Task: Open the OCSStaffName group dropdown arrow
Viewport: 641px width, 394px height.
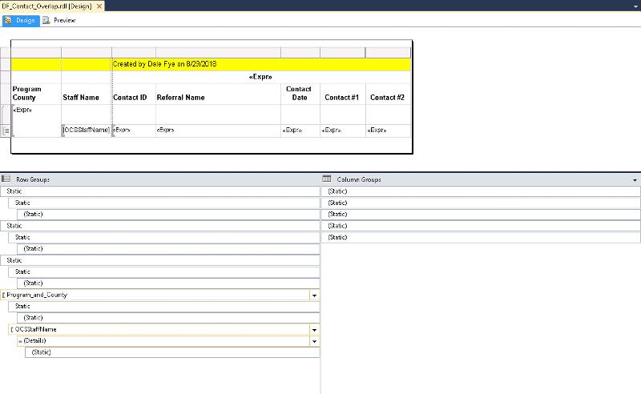Action: point(314,329)
